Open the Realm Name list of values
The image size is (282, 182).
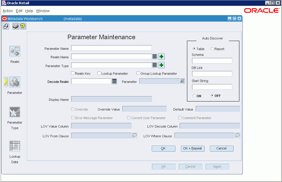pyautogui.click(x=155, y=57)
